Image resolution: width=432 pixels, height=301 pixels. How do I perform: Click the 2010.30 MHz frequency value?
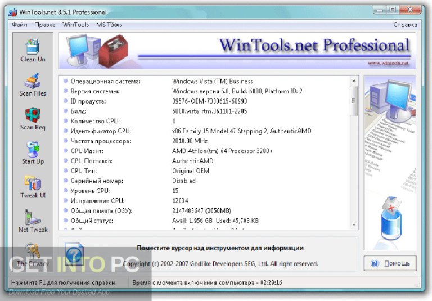[x=190, y=141]
